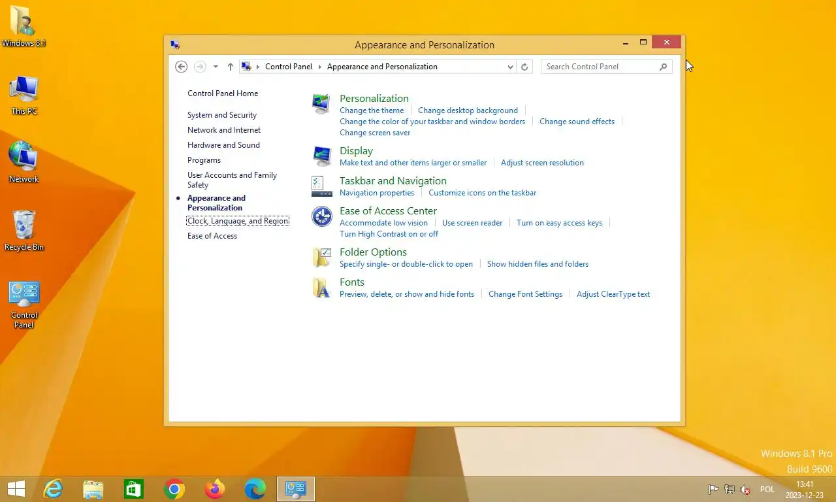Open the Action Center flag icon
Screen dimensions: 836x502
[714, 490]
